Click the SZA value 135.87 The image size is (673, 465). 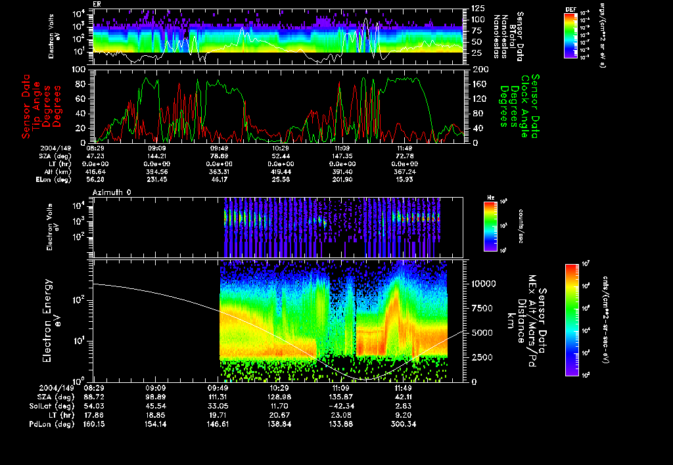(341, 397)
